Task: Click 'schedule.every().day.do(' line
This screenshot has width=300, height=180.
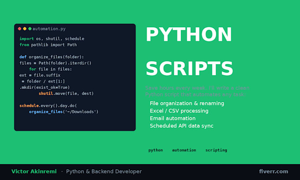Action: tap(48, 106)
